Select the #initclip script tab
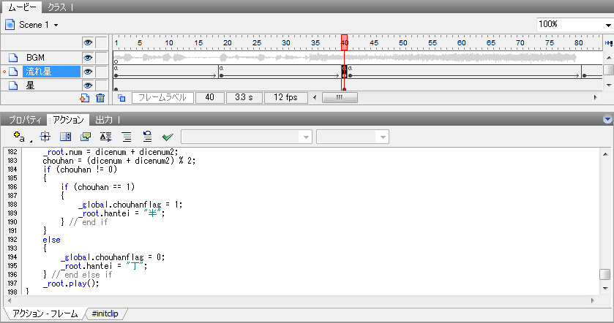Image resolution: width=614 pixels, height=323 pixels. point(107,313)
